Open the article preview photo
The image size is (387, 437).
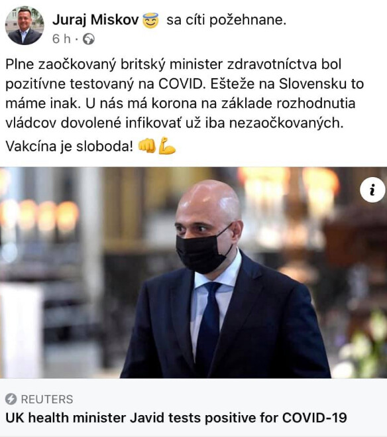tap(193, 273)
